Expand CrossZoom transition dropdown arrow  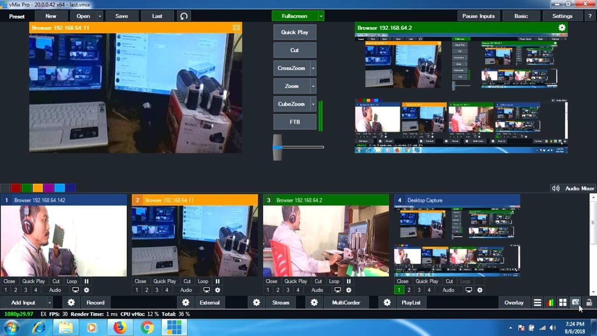[313, 68]
